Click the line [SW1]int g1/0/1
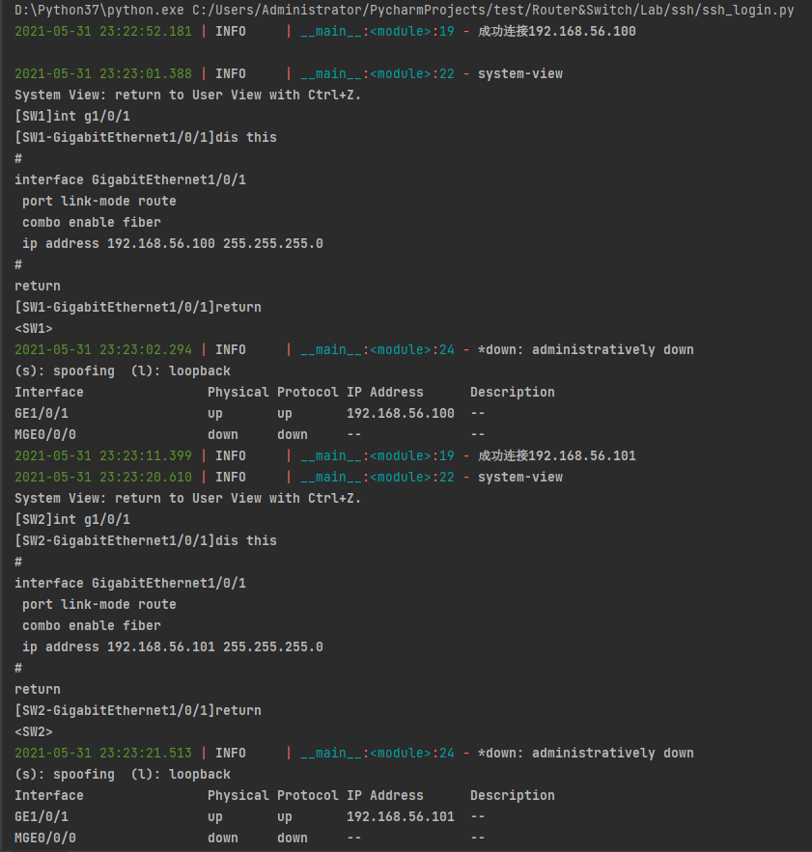The width and height of the screenshot is (812, 852). coord(72,116)
